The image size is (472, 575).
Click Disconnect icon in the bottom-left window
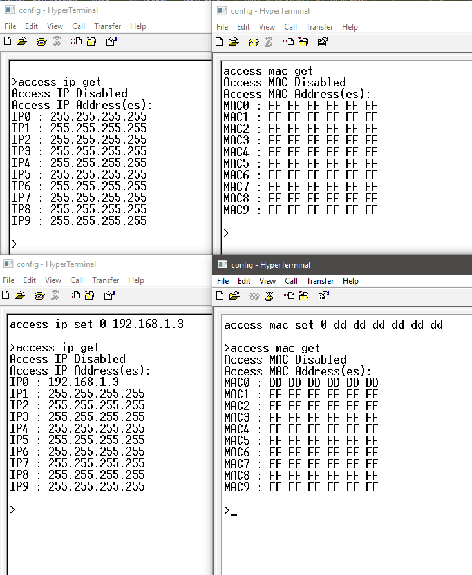[55, 296]
